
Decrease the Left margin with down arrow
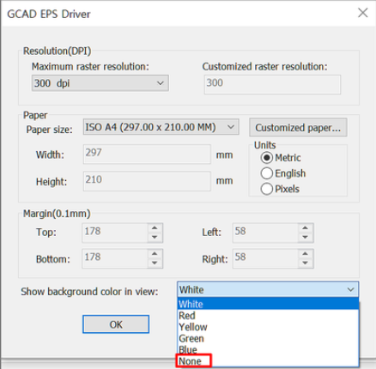[306, 238]
